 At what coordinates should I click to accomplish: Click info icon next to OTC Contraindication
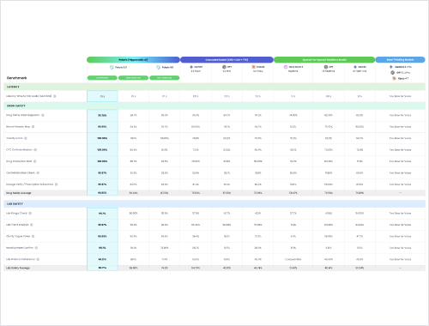pyautogui.click(x=35, y=150)
